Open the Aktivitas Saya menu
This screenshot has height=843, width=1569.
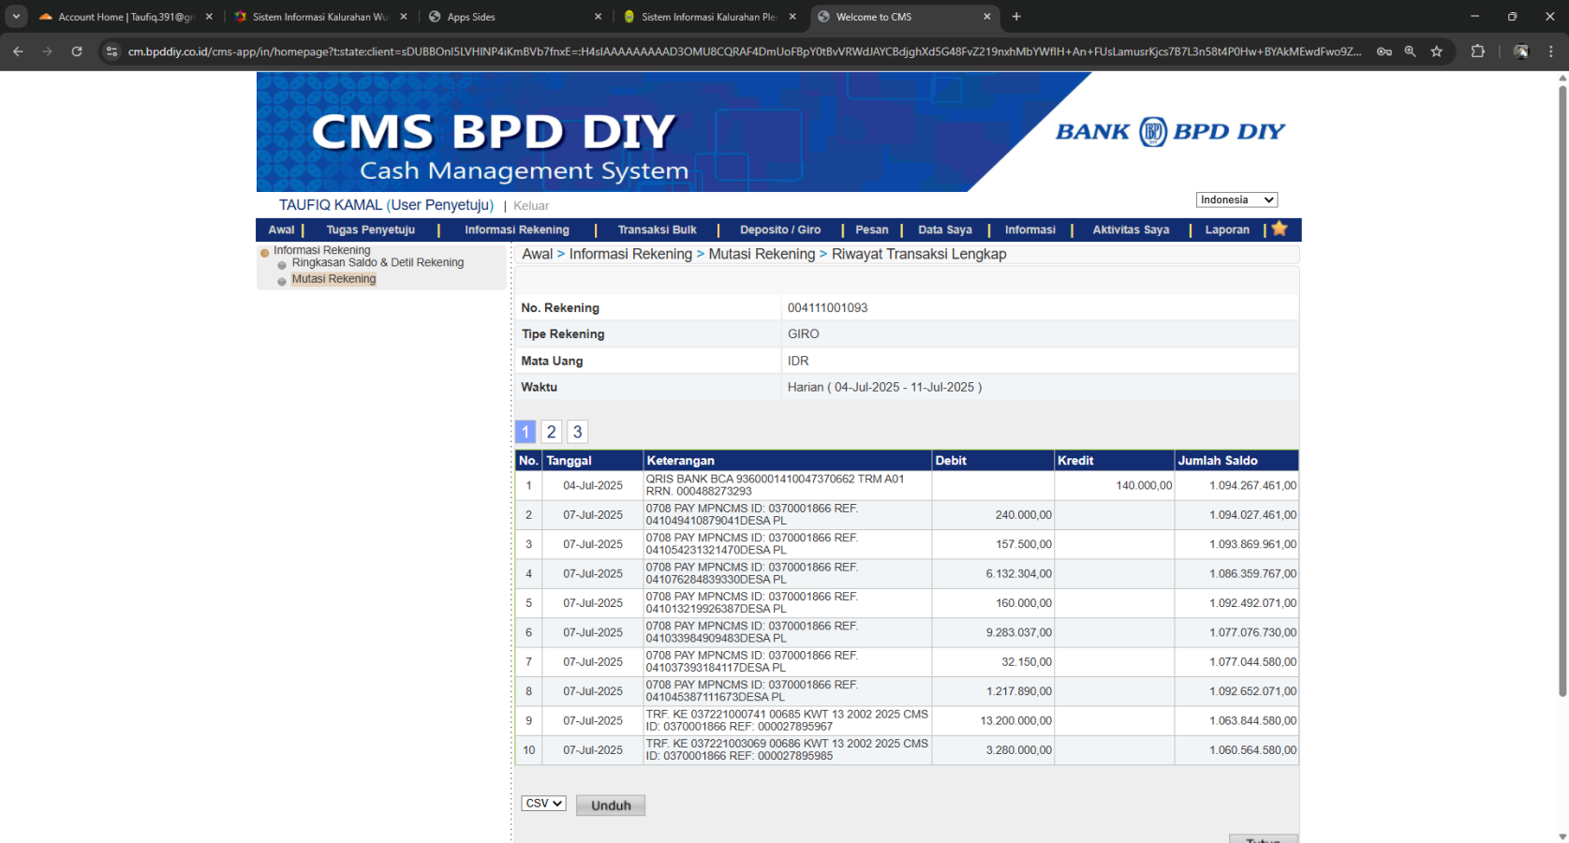(1131, 229)
